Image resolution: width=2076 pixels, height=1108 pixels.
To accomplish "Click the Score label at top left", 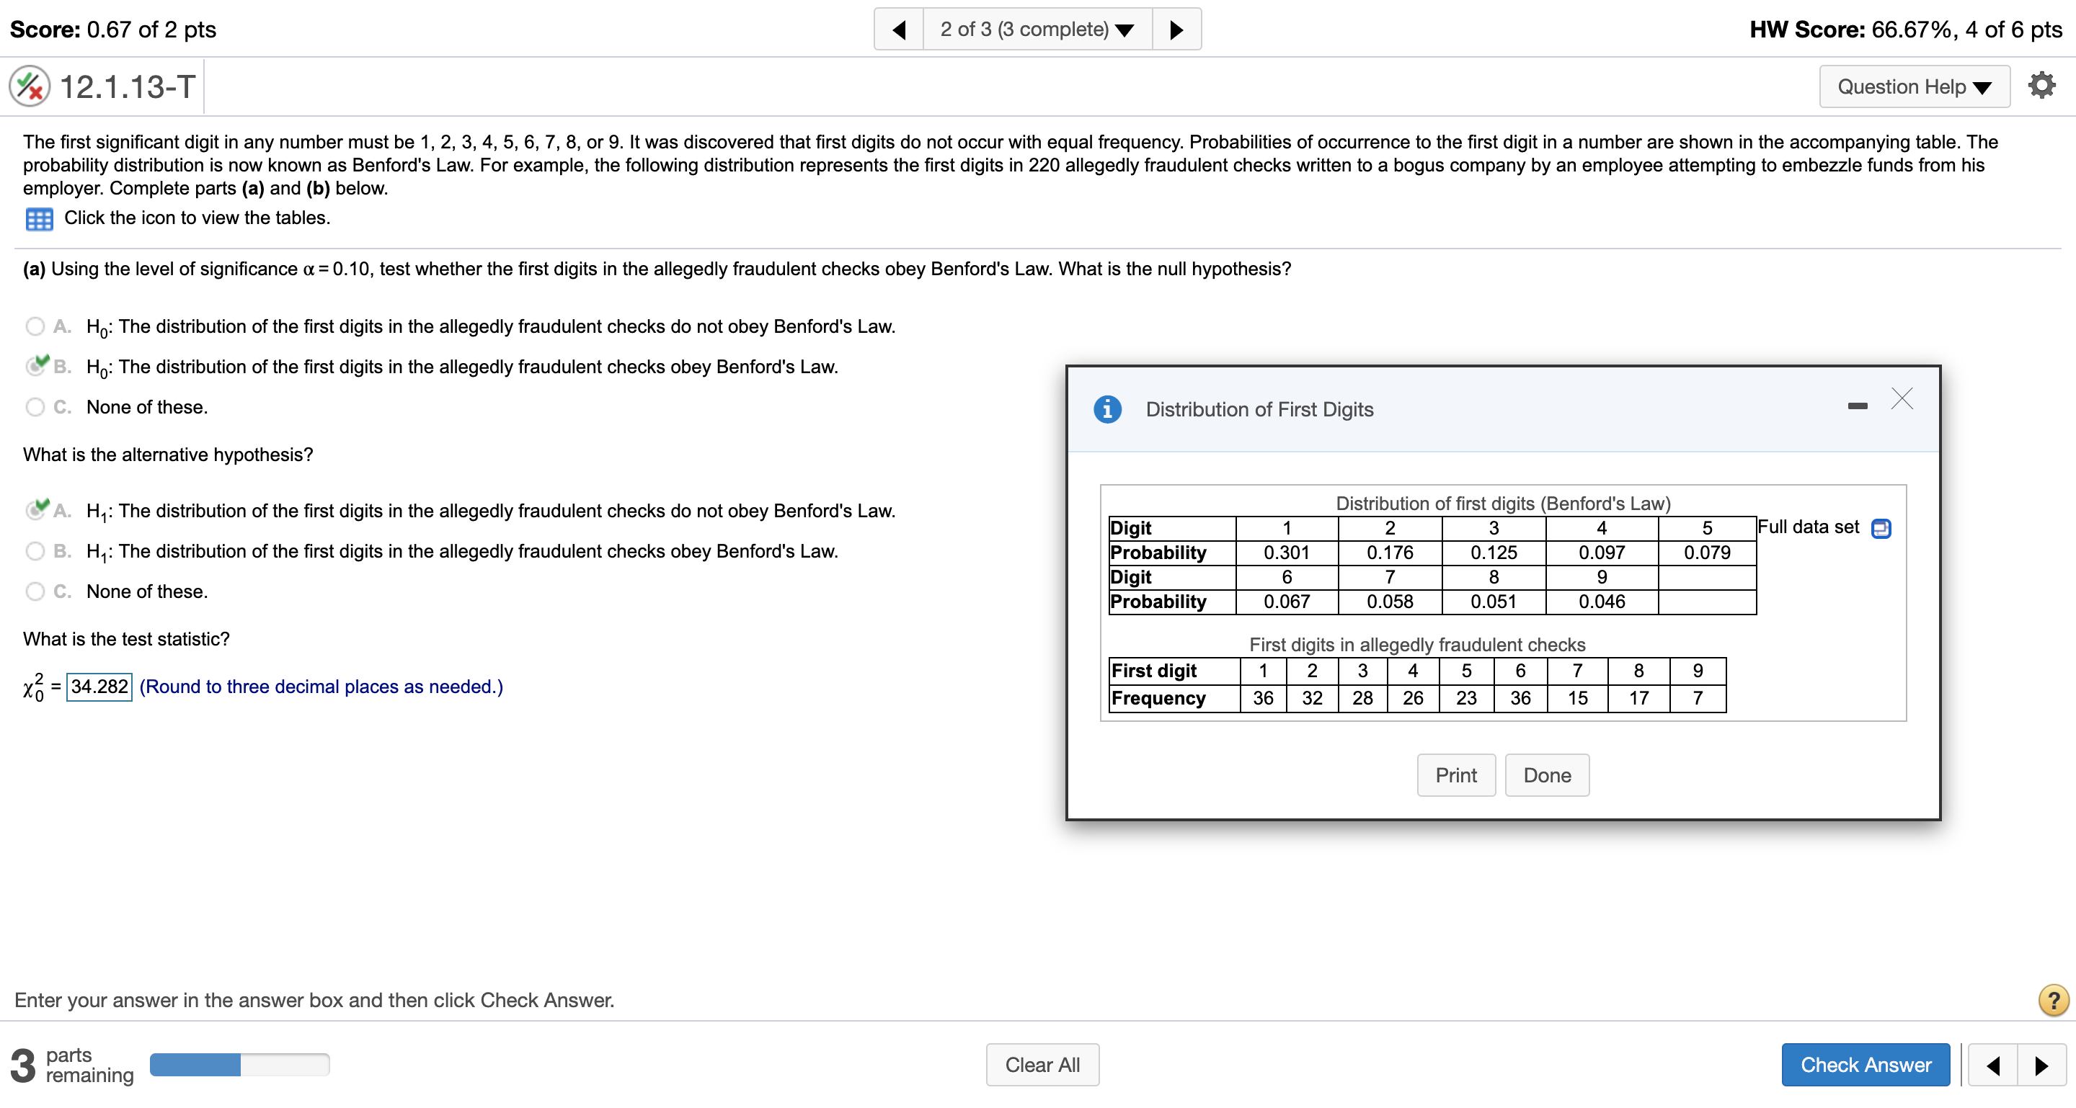I will [x=45, y=29].
